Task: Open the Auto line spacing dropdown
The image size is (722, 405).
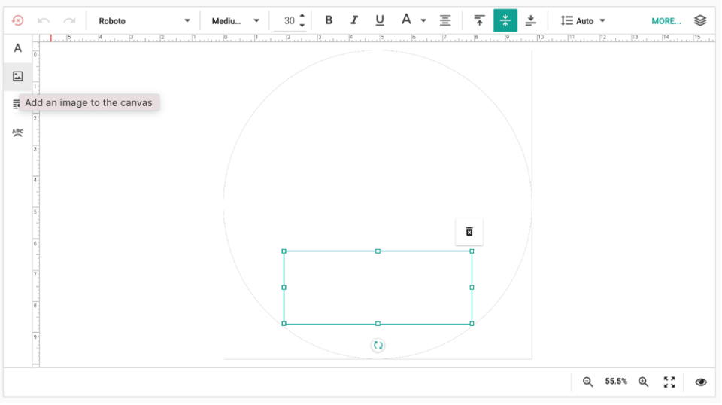Action: tap(591, 21)
